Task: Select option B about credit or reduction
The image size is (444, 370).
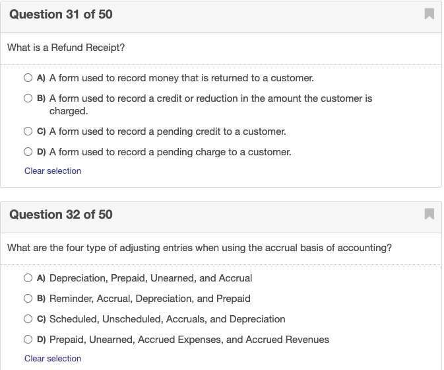Action: 29,98
